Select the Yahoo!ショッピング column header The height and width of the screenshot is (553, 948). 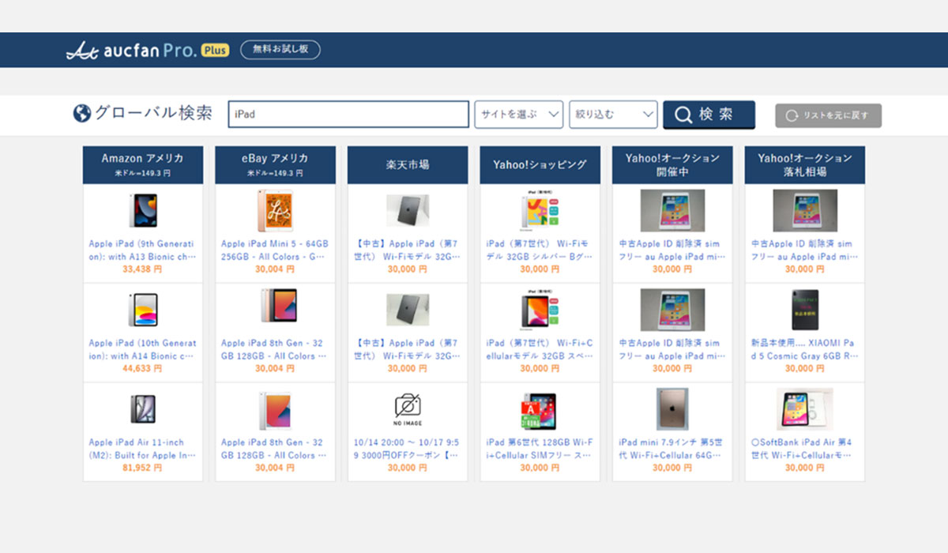coord(540,164)
